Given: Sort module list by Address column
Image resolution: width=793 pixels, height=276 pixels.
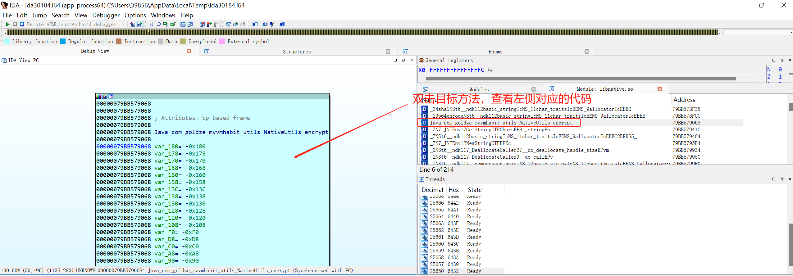Looking at the screenshot, I should pos(707,100).
